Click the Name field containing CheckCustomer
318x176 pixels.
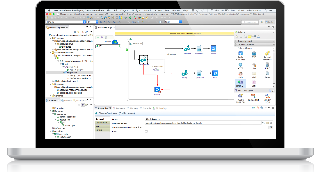click(x=209, y=119)
